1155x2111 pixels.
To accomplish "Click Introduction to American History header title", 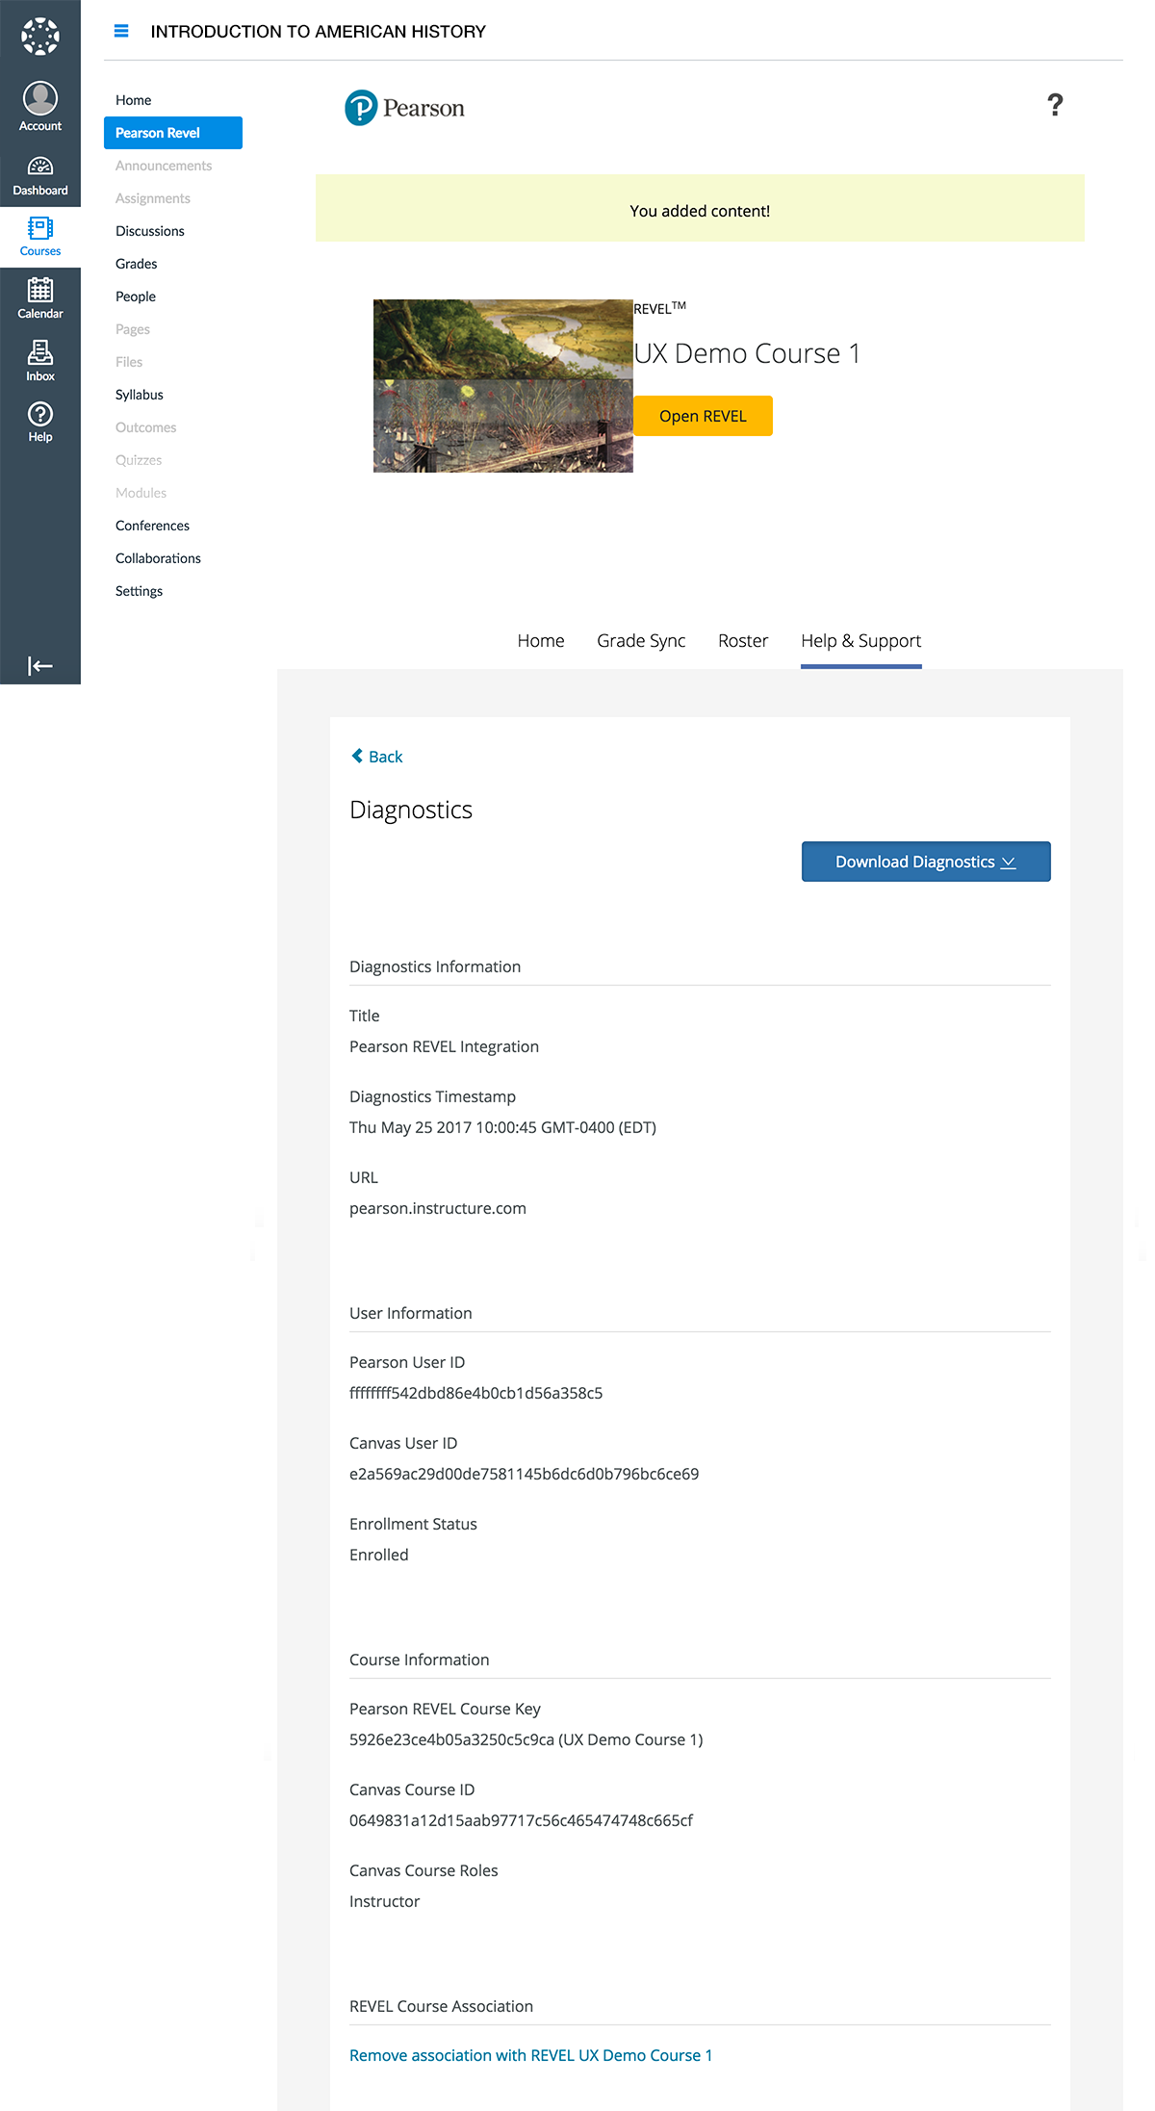I will pos(319,32).
